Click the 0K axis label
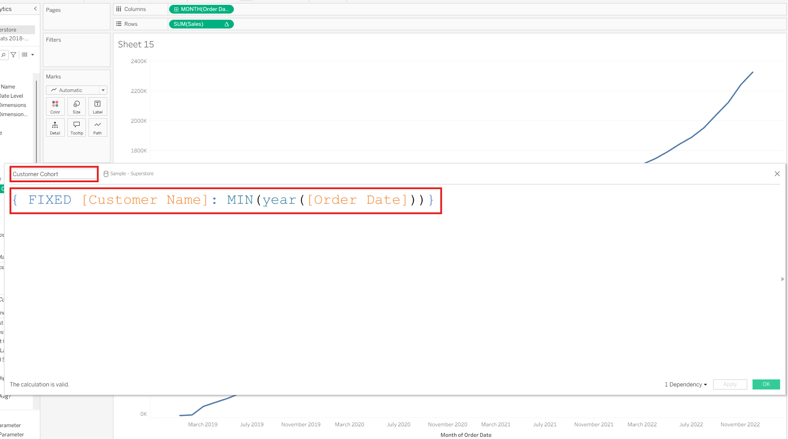This screenshot has width=788, height=439. [144, 414]
